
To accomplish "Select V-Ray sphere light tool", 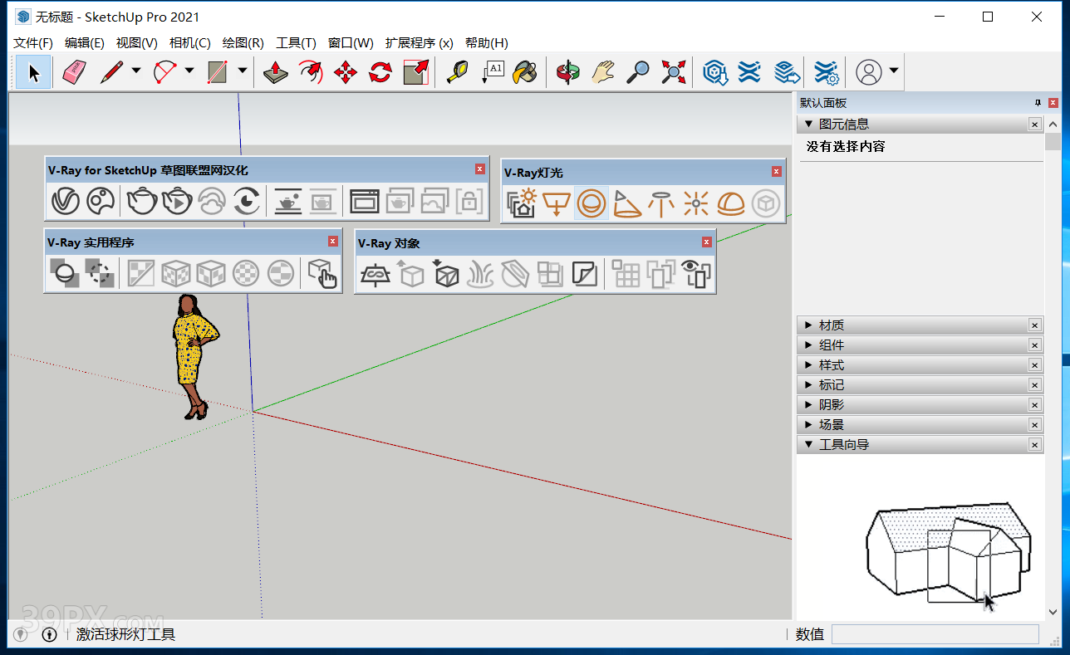I will tap(591, 203).
